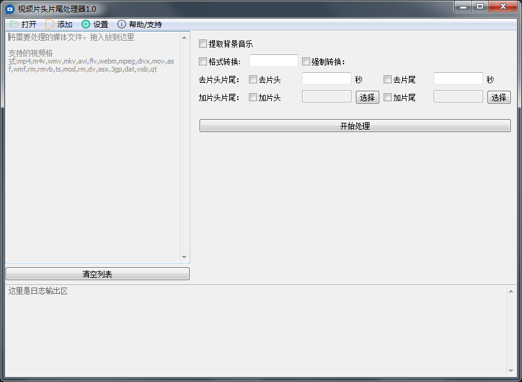Click log area scroll down arrow

[511, 371]
